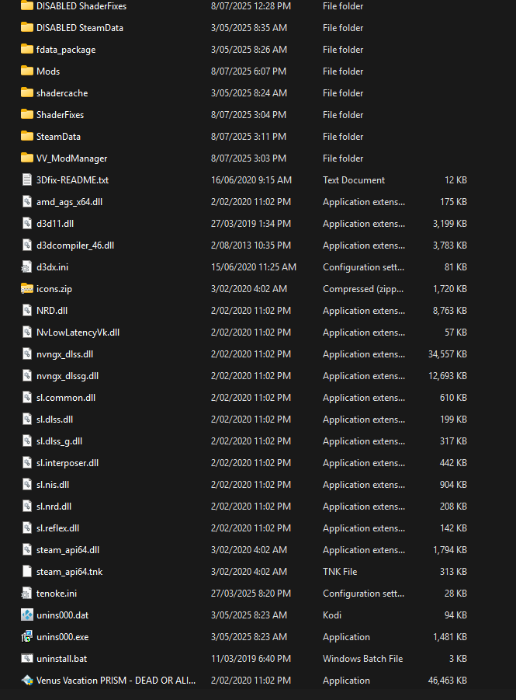Click the steam_api64.tnk blank file icon

(x=26, y=572)
